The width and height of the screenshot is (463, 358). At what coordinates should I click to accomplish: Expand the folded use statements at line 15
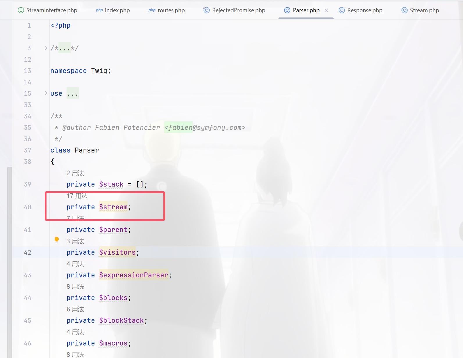(46, 93)
